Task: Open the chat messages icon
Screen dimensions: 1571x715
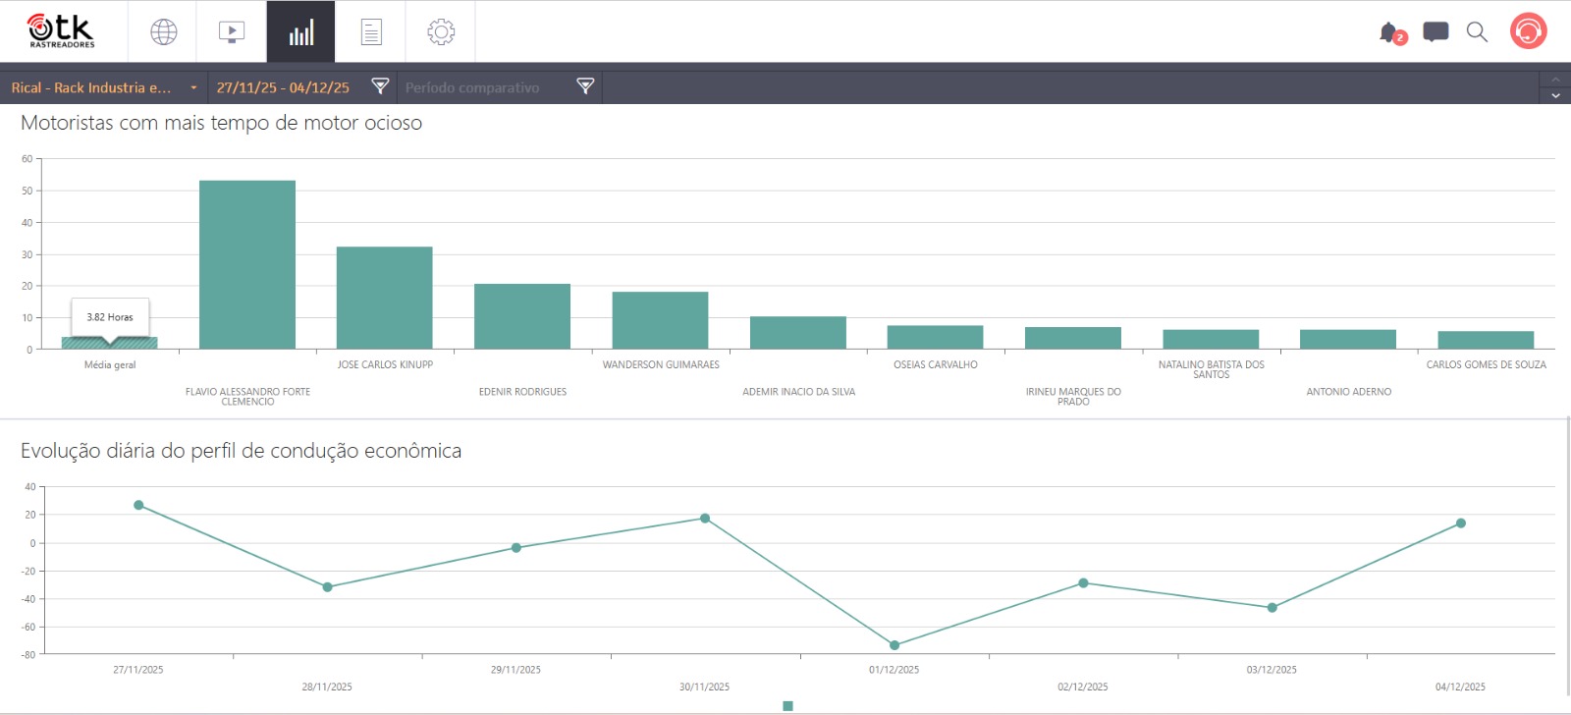Action: (1436, 32)
